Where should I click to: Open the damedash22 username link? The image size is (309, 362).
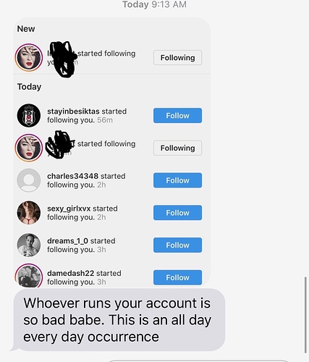(70, 273)
